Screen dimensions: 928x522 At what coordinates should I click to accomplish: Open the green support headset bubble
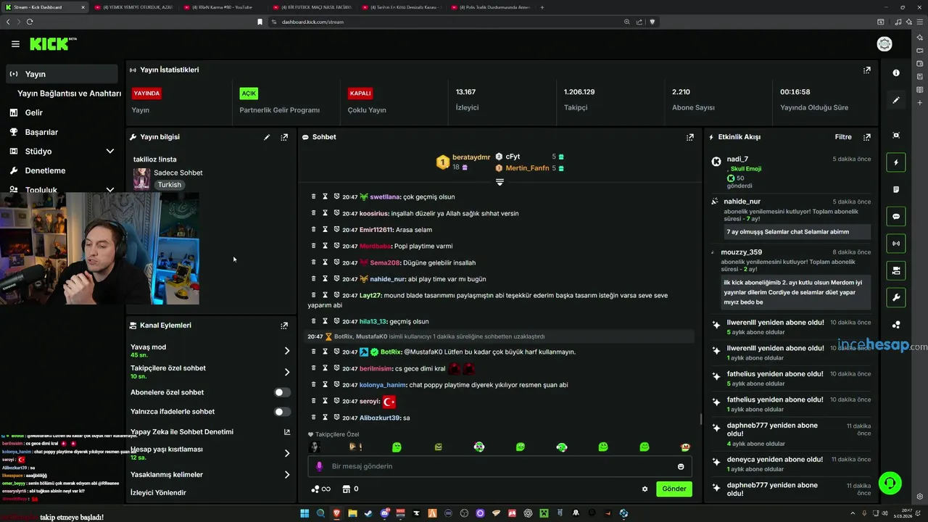coord(890,483)
